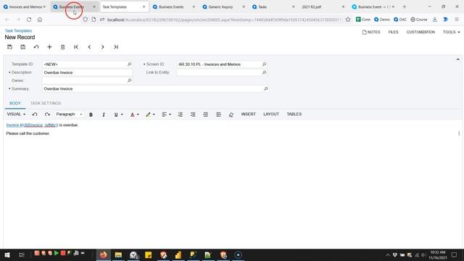Open Screen ID lookup magnifier
Viewport: 464px width, 261px height.
264,65
